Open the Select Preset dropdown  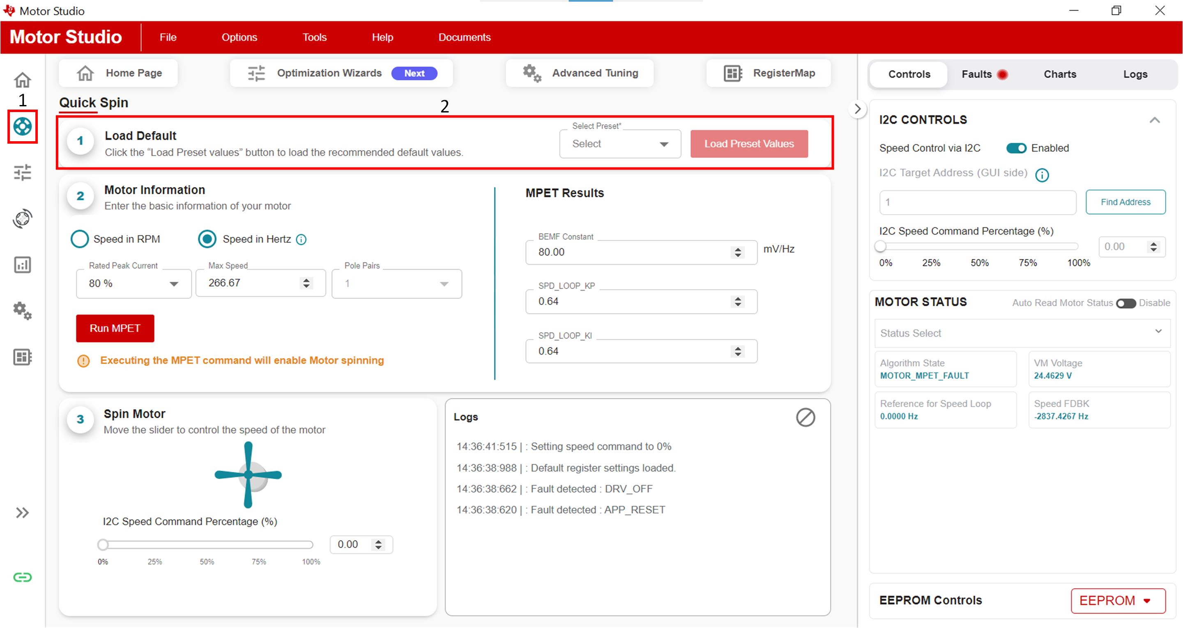click(619, 144)
